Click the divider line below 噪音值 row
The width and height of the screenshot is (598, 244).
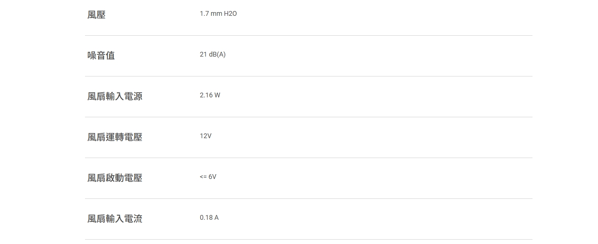[x=308, y=76]
